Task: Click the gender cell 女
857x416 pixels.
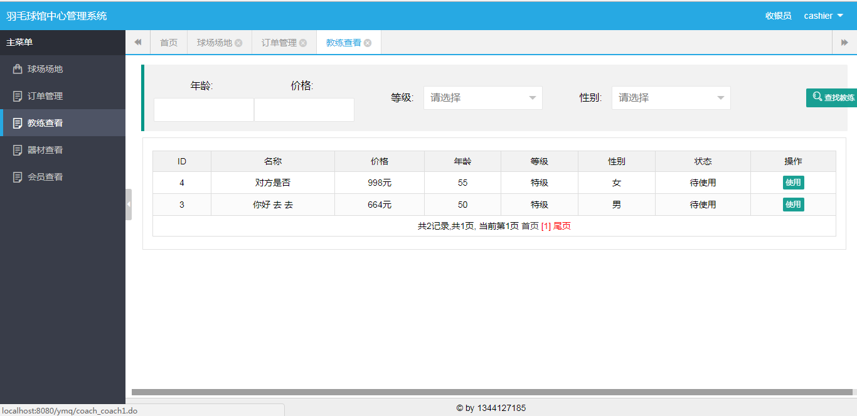Action: (617, 183)
